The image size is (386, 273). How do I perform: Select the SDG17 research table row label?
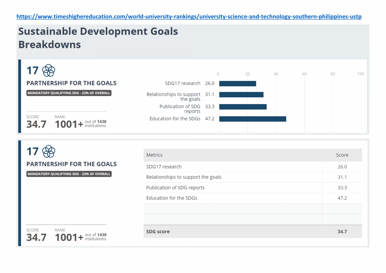(164, 167)
